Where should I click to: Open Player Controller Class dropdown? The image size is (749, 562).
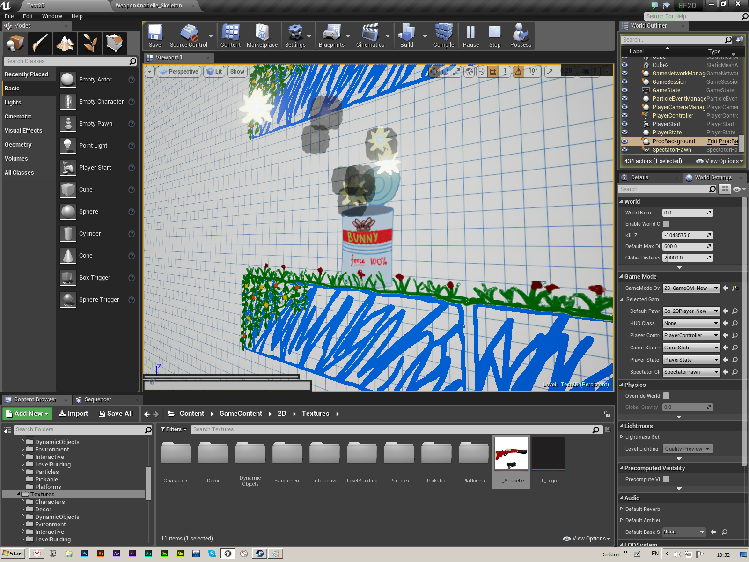coord(691,335)
